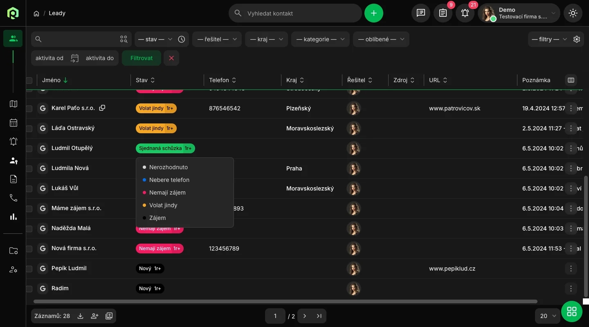The height and width of the screenshot is (327, 589).
Task: Open the page size dropdown showing 20
Action: [x=548, y=316]
